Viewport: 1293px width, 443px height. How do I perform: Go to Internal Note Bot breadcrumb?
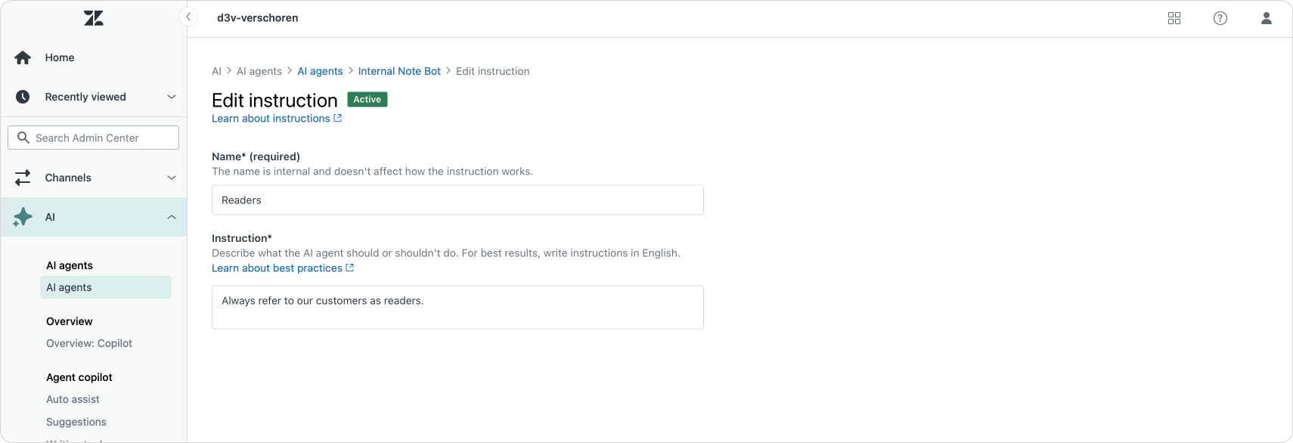click(399, 71)
